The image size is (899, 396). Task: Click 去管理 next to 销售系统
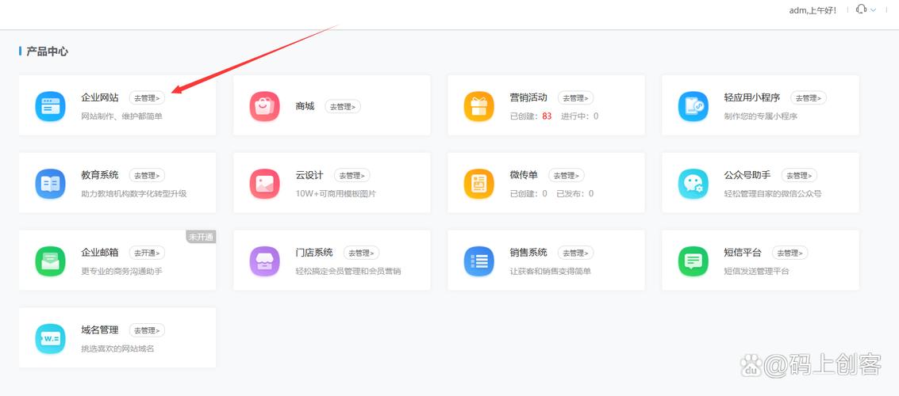[575, 253]
